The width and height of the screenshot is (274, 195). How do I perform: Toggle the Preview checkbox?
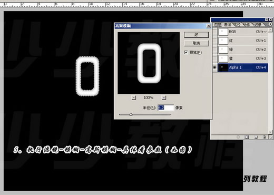pos(186,52)
